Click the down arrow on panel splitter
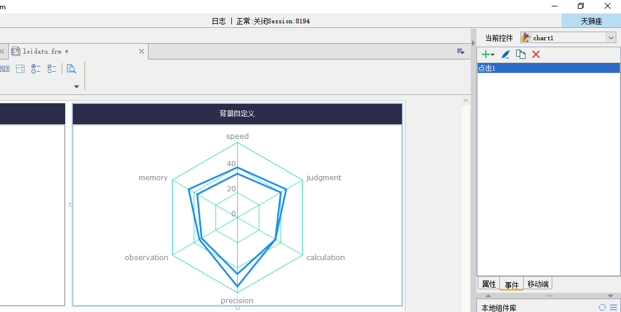The image size is (621, 312). pyautogui.click(x=611, y=296)
